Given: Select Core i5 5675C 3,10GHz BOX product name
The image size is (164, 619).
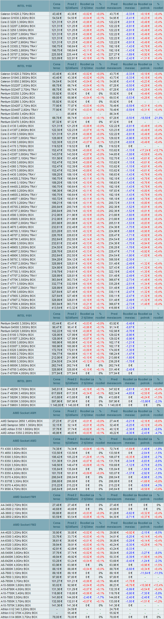Looking at the screenshot, I should (18, 259).
